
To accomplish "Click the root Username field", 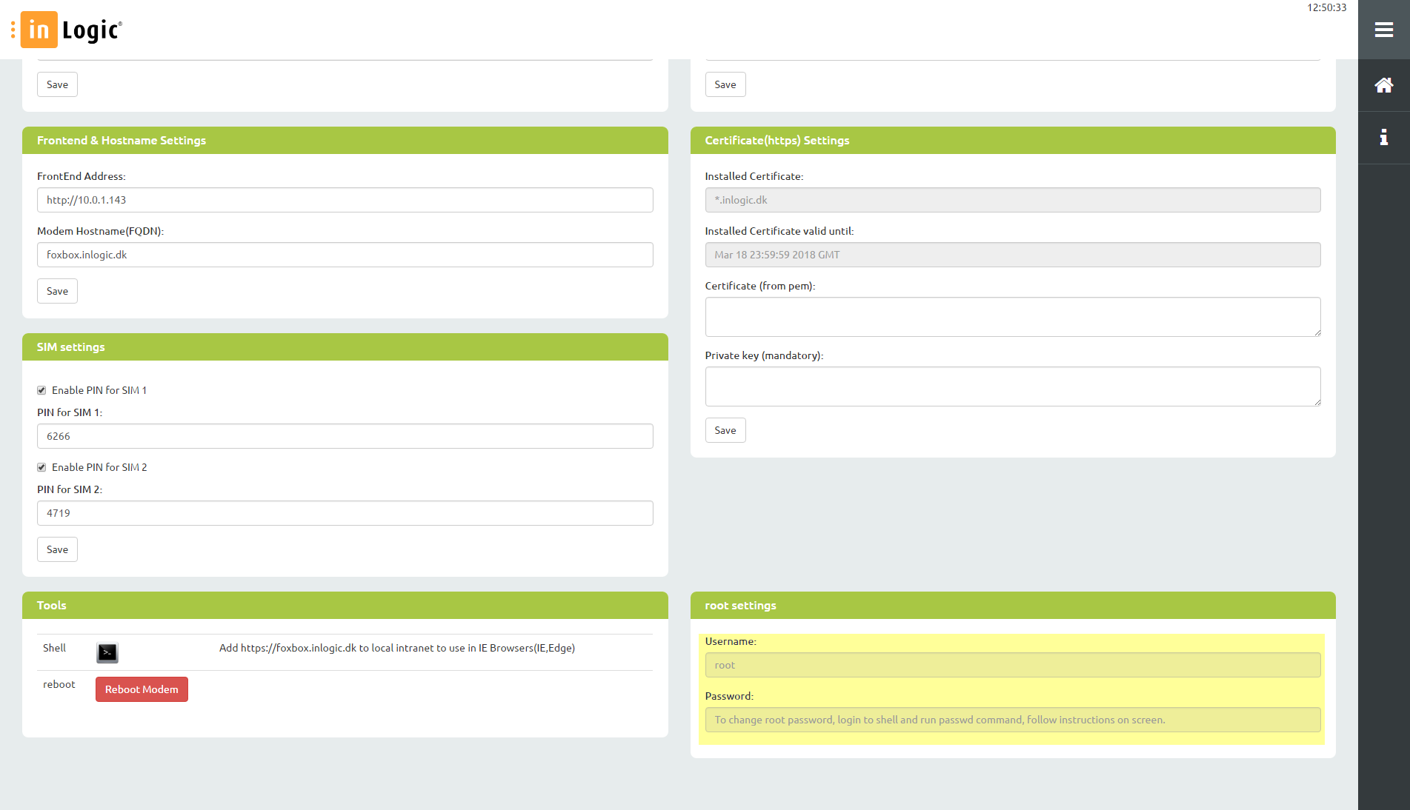I will (1012, 665).
